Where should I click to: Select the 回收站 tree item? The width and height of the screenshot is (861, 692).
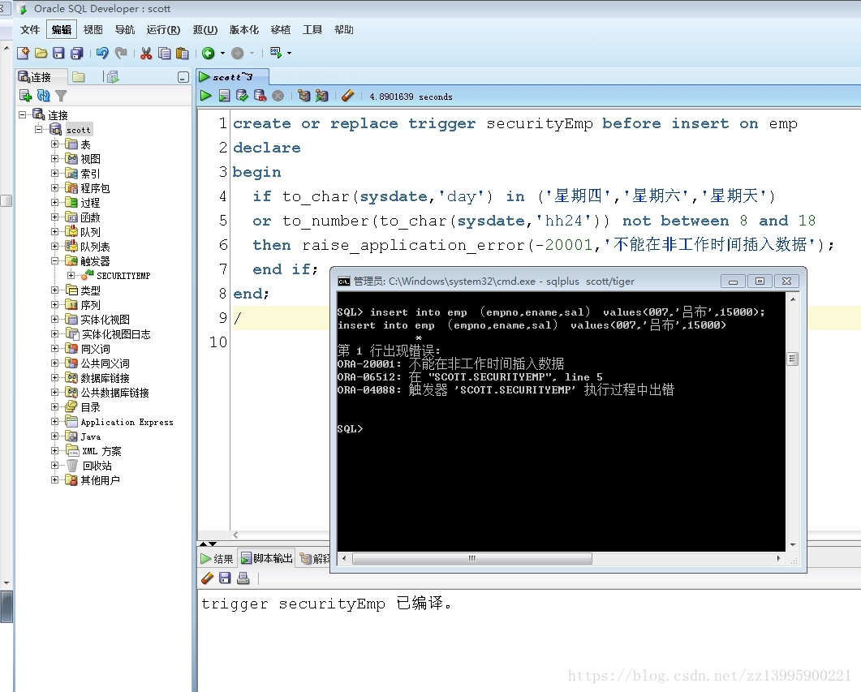(97, 466)
